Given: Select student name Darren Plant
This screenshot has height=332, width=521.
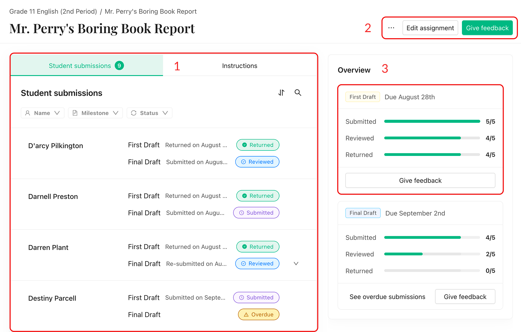Looking at the screenshot, I should click(x=48, y=247).
